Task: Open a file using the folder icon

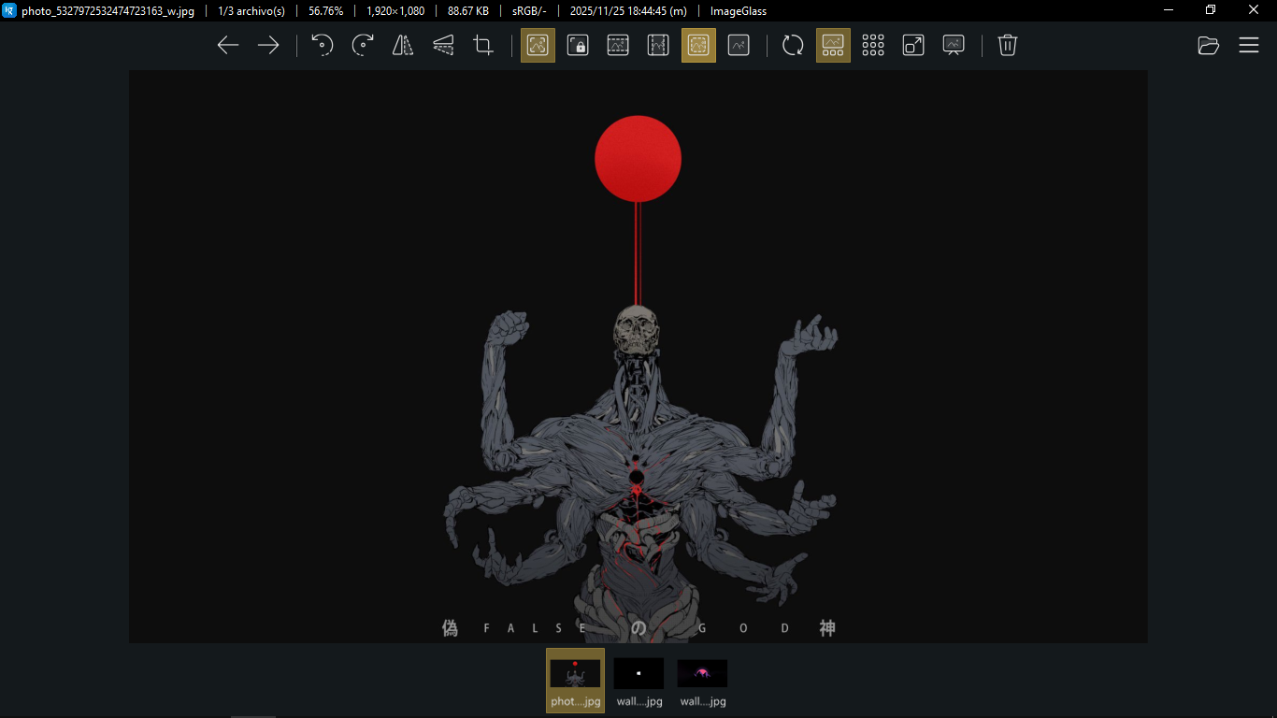Action: coord(1208,45)
